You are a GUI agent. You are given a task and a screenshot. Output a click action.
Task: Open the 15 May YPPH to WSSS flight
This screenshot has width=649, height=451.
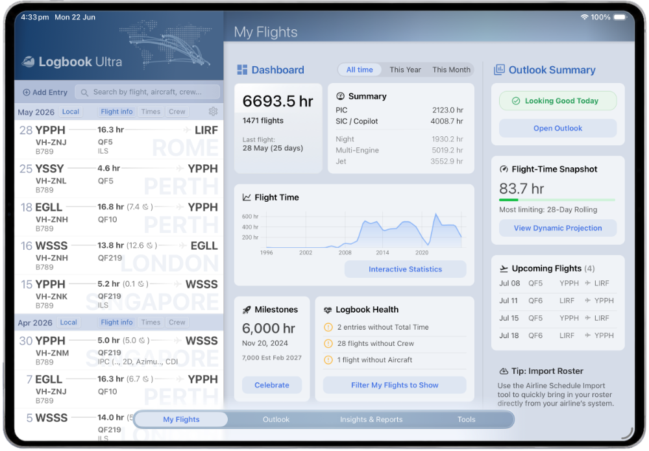(x=119, y=294)
